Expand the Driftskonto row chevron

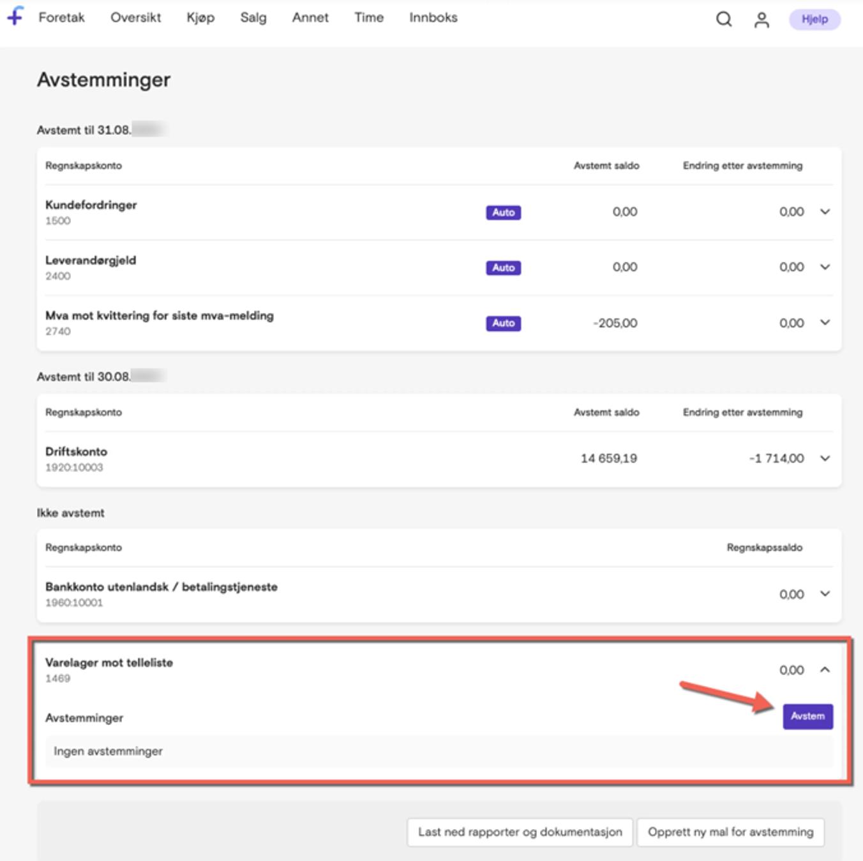click(825, 458)
